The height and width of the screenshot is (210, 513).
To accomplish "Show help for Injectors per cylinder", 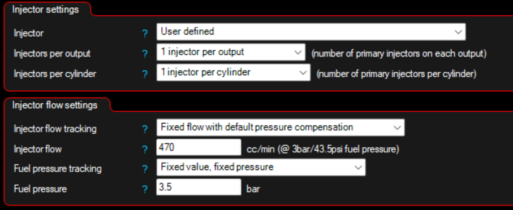I will click(x=145, y=74).
